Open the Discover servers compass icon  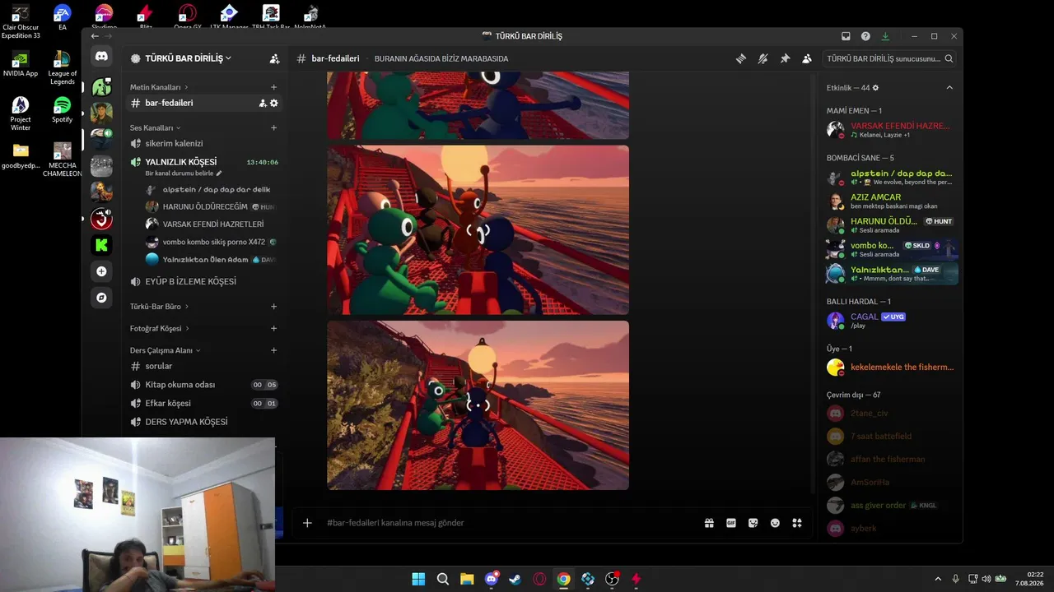point(101,298)
